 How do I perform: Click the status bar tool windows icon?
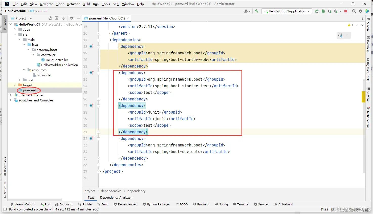[5, 209]
